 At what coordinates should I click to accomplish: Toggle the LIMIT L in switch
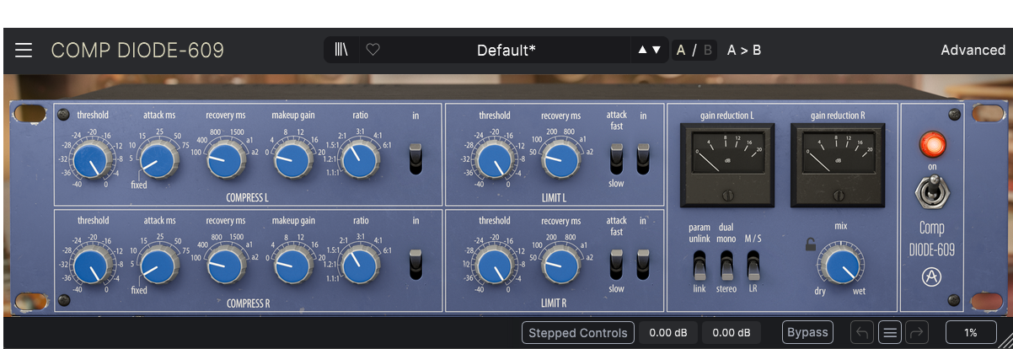pyautogui.click(x=643, y=158)
